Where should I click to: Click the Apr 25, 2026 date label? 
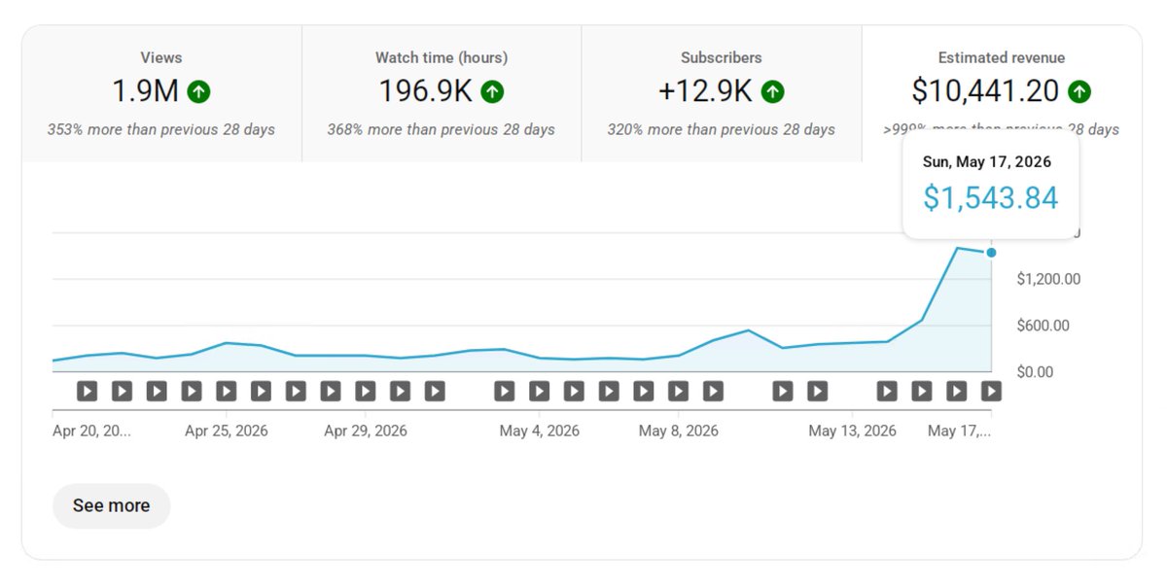227,431
